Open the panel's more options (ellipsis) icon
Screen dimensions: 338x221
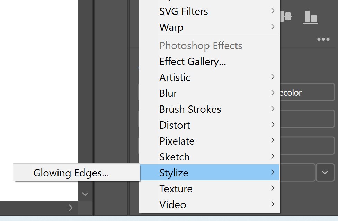(x=323, y=39)
